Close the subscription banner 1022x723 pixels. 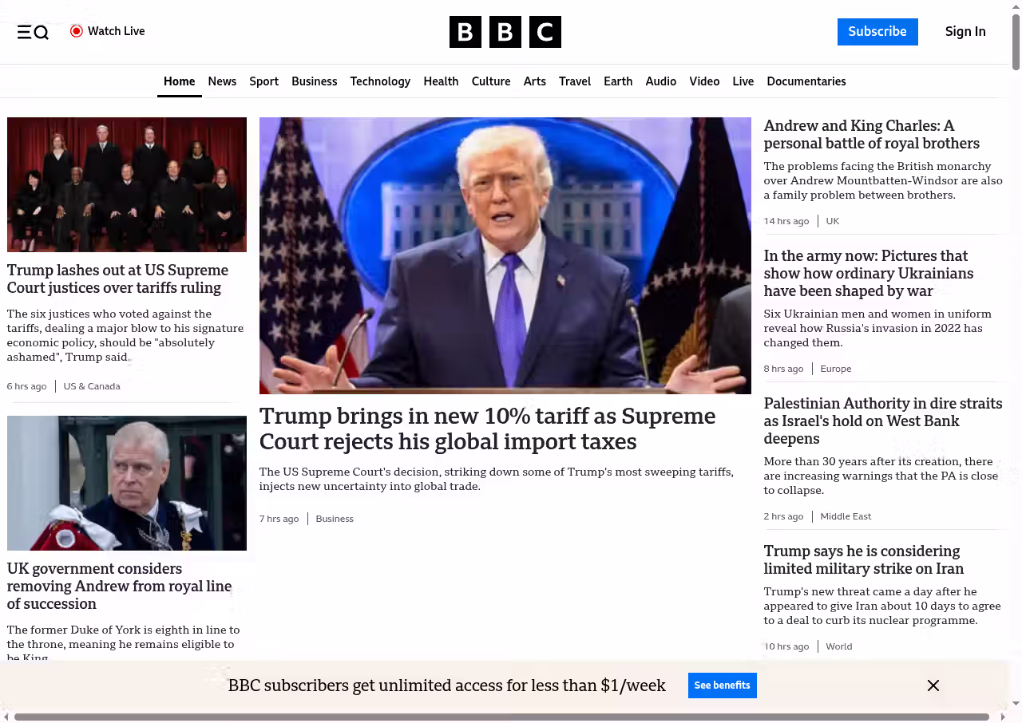[x=933, y=685]
